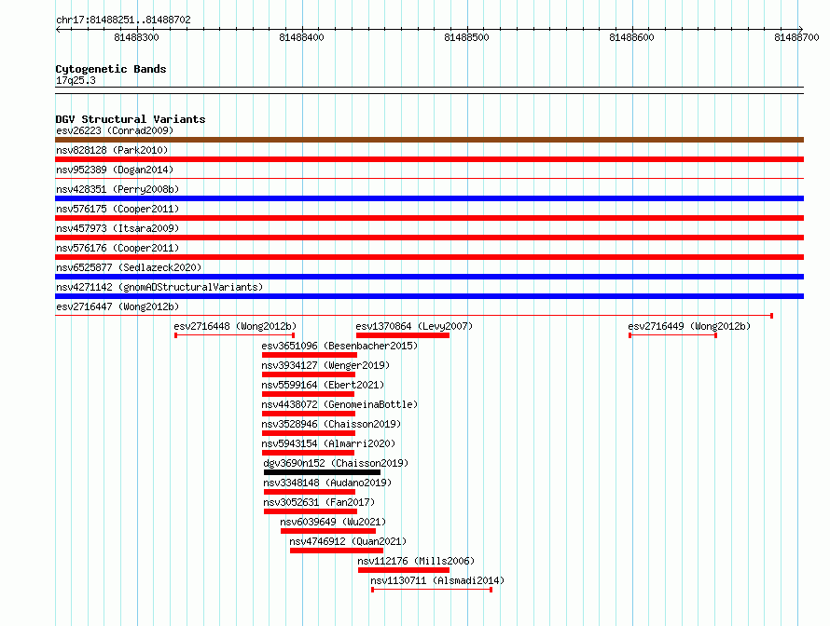Click nsv112176 (Mills2006) label
This screenshot has height=626, width=830.
[416, 561]
